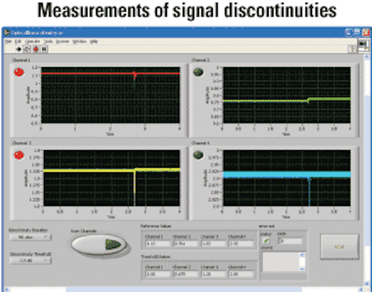Click the yellow vertical drop in Channel 3 graph

[x=134, y=187]
